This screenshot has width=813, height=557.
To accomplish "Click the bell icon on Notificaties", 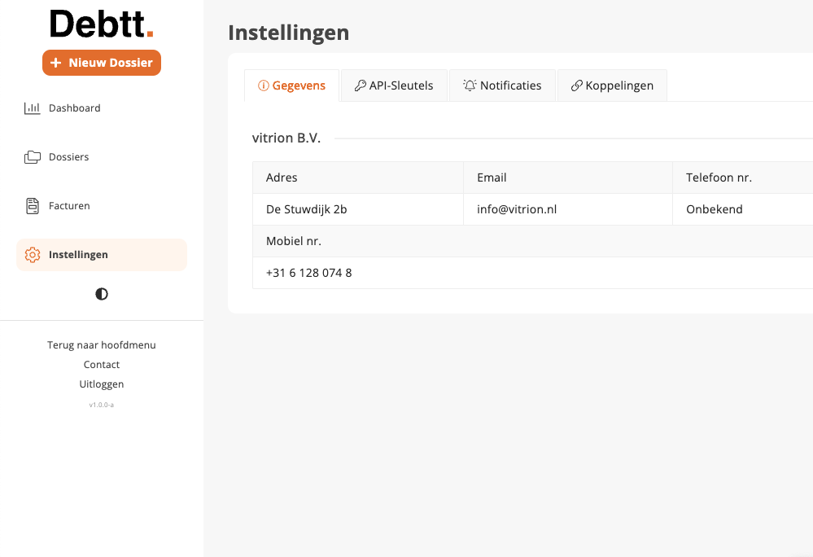I will click(470, 86).
